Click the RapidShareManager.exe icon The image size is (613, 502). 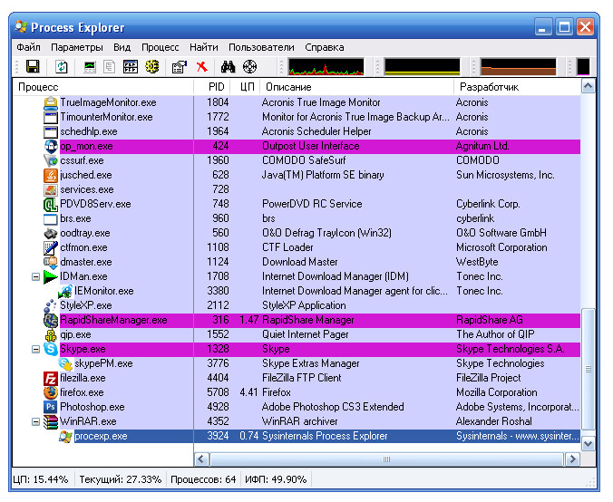51,320
